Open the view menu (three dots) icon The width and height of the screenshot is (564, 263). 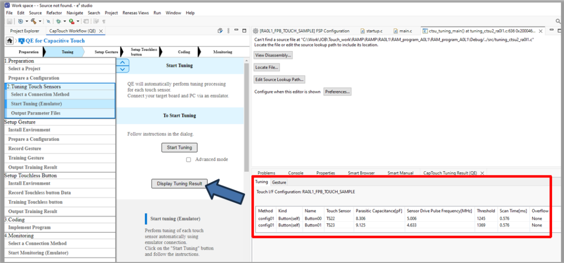pyautogui.click(x=229, y=31)
